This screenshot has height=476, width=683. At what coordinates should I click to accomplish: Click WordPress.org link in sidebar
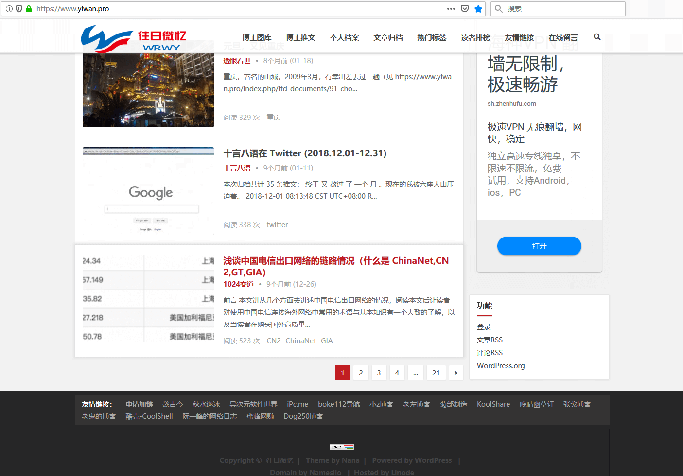[x=501, y=366]
